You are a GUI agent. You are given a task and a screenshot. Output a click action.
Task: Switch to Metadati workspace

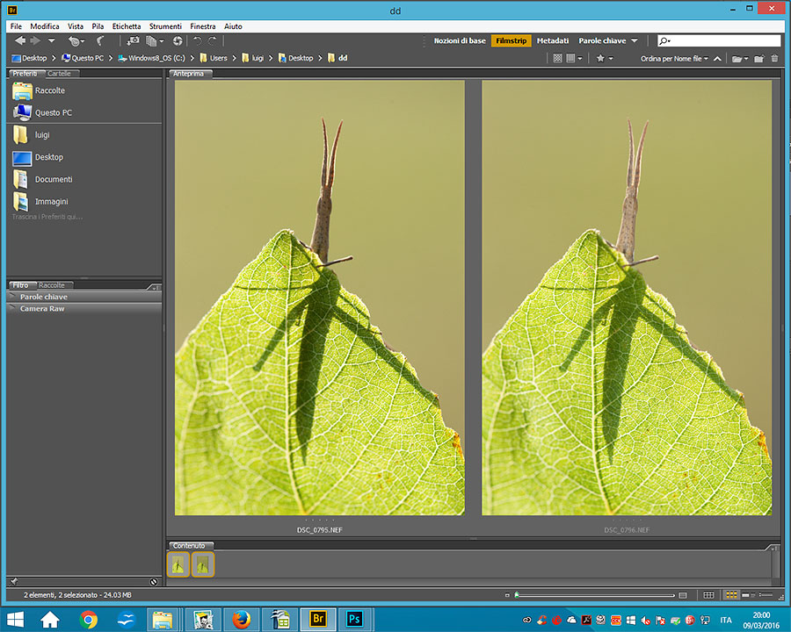553,41
